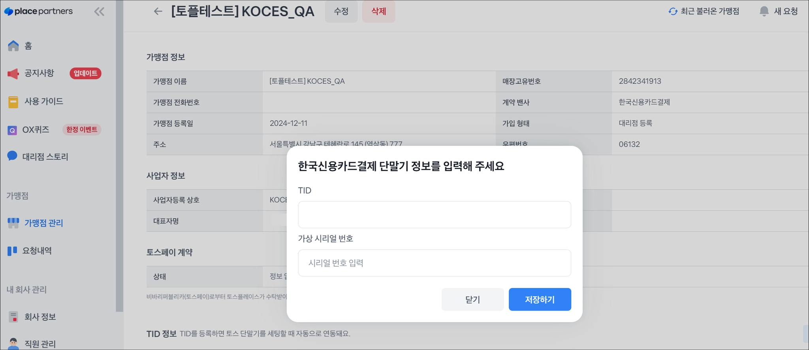Click the agency story chat bubble icon
This screenshot has height=350, width=809.
13,156
